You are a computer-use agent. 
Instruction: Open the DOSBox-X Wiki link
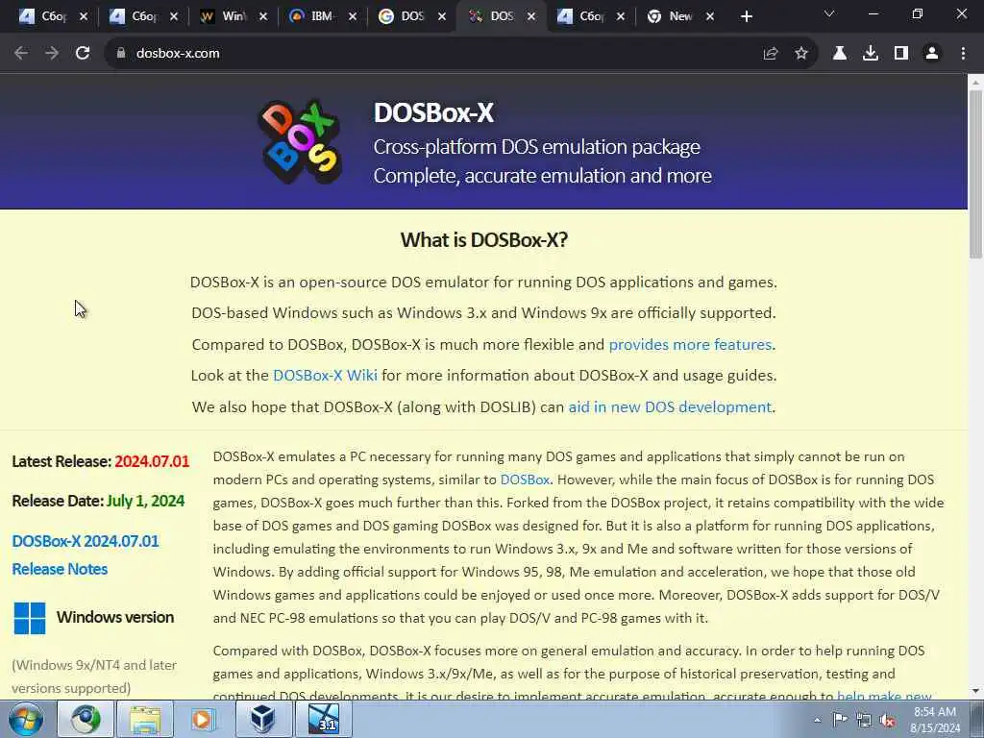click(325, 376)
